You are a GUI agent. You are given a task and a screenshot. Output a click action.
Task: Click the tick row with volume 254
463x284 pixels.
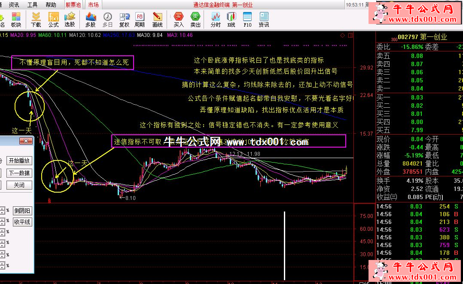[x=419, y=206]
